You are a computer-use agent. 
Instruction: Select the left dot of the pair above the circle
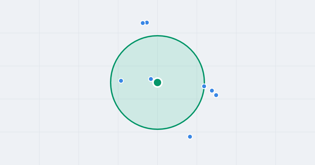143,23
